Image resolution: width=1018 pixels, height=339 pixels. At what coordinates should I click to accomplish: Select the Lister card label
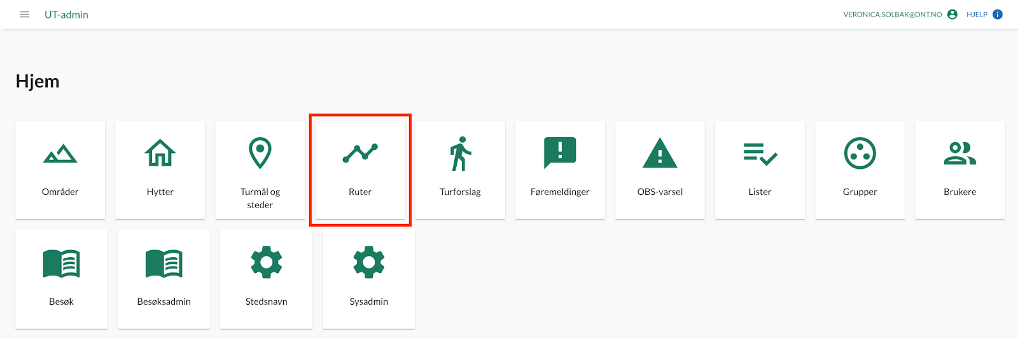click(760, 192)
